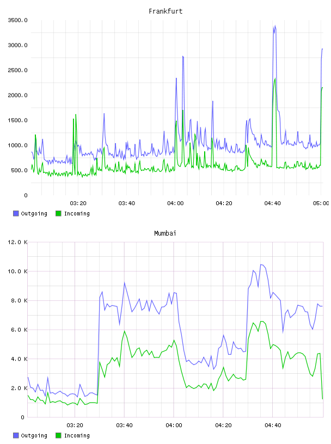Select Mumbai legend label Incoming

tap(77, 436)
